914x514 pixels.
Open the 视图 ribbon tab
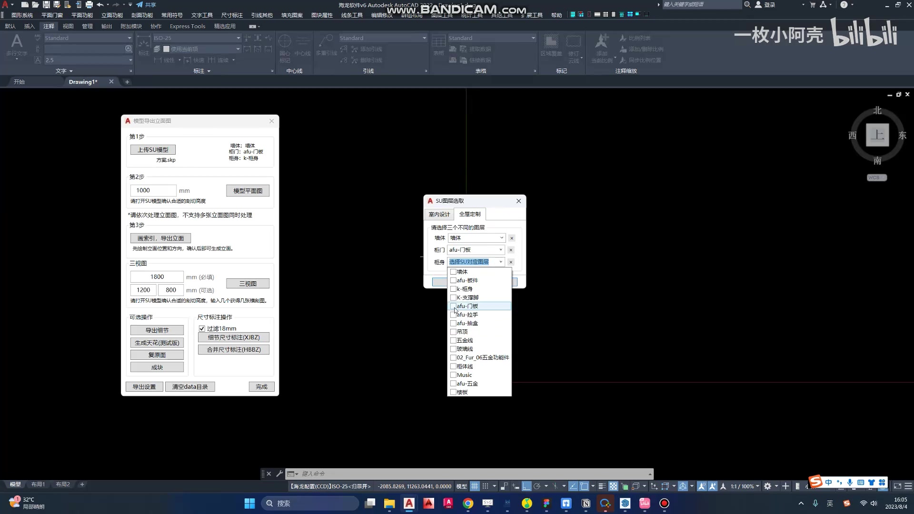68,26
